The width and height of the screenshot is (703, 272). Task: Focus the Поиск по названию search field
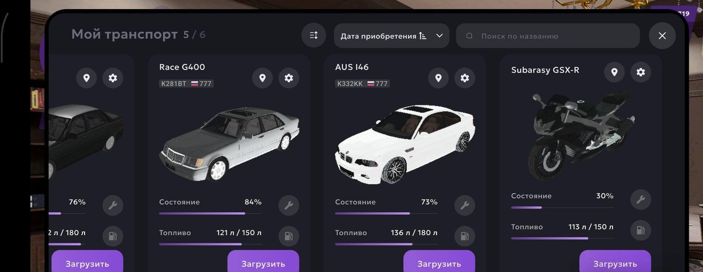point(548,36)
